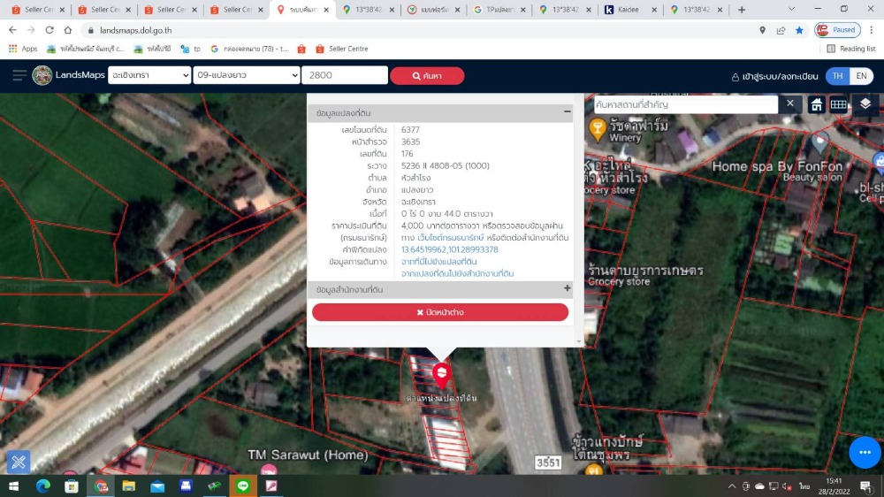Click map label TM Sarawut (Home)
The width and height of the screenshot is (884, 497).
(308, 455)
